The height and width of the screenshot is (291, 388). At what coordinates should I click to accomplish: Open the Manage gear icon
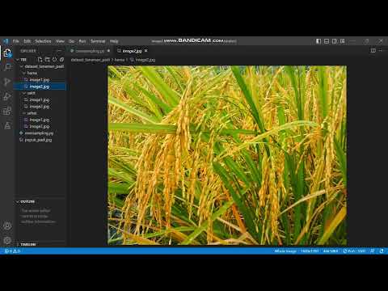tap(7, 240)
